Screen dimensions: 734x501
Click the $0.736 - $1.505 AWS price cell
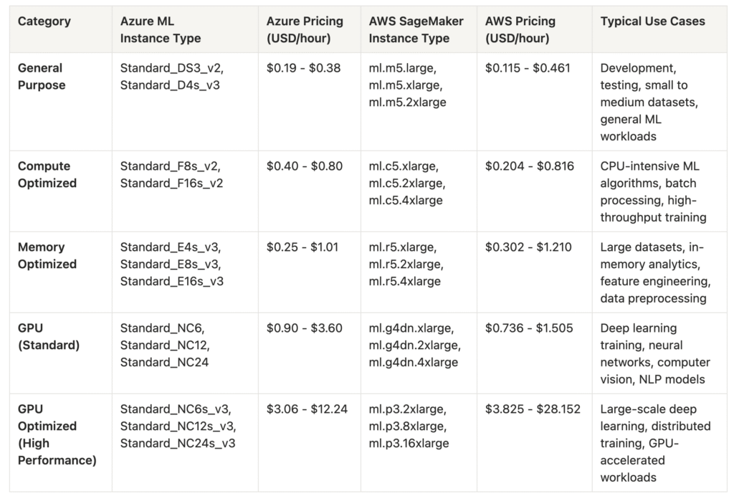click(529, 328)
